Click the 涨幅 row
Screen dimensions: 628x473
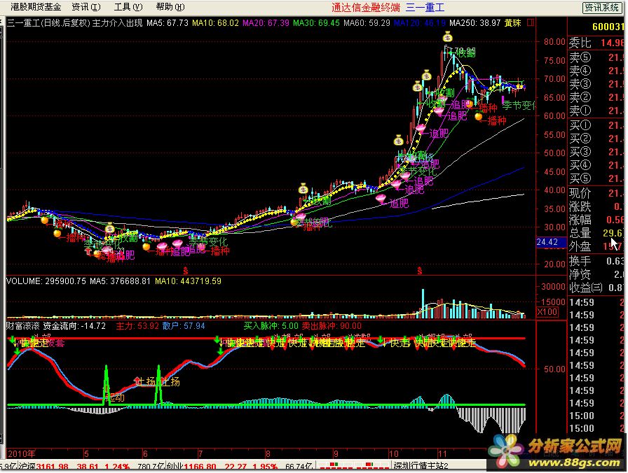coord(596,220)
